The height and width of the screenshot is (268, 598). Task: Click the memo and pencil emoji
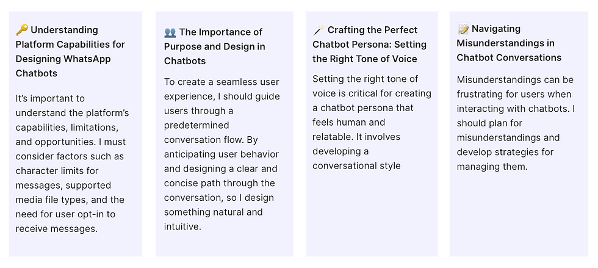463,29
